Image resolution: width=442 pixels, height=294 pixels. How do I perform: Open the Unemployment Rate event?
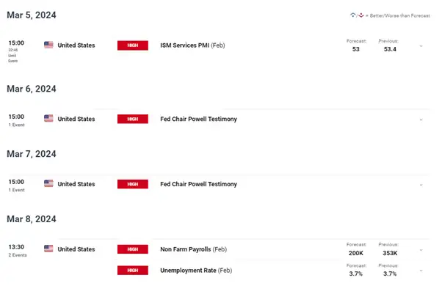click(x=192, y=271)
